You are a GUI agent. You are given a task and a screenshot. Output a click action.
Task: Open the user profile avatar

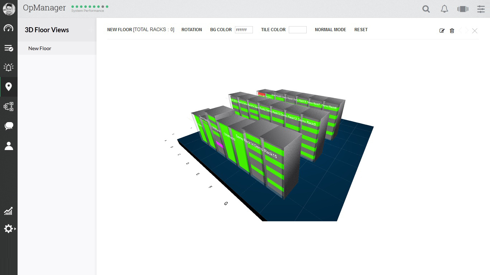tap(9, 9)
